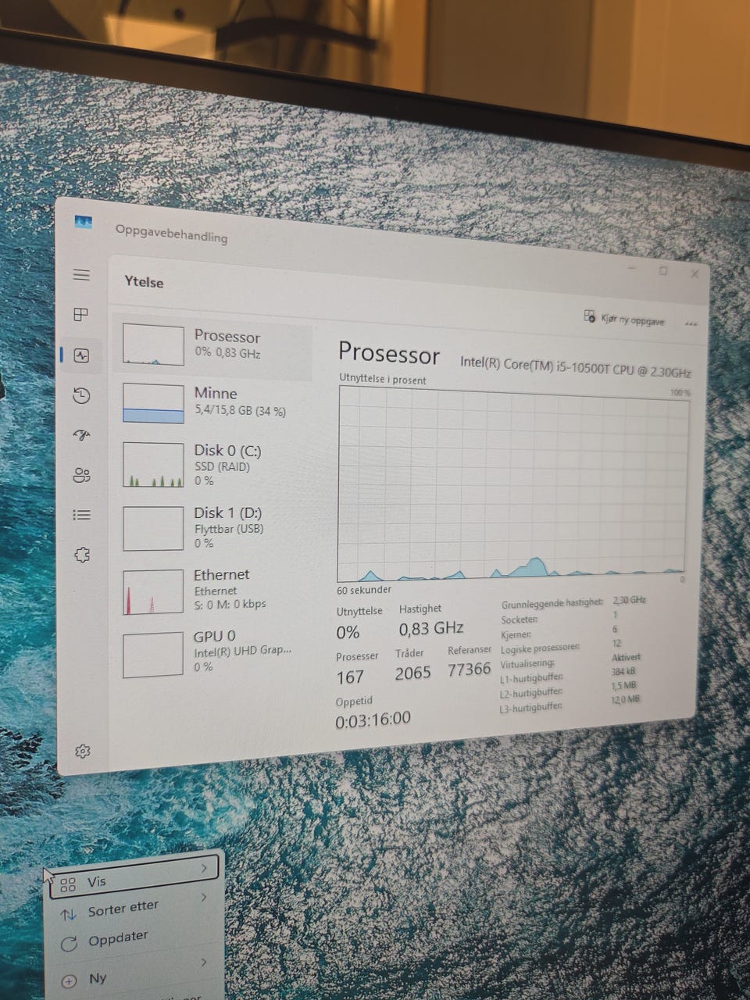
Task: Click the Hastighet value 0,83 GHz
Action: [x=431, y=628]
